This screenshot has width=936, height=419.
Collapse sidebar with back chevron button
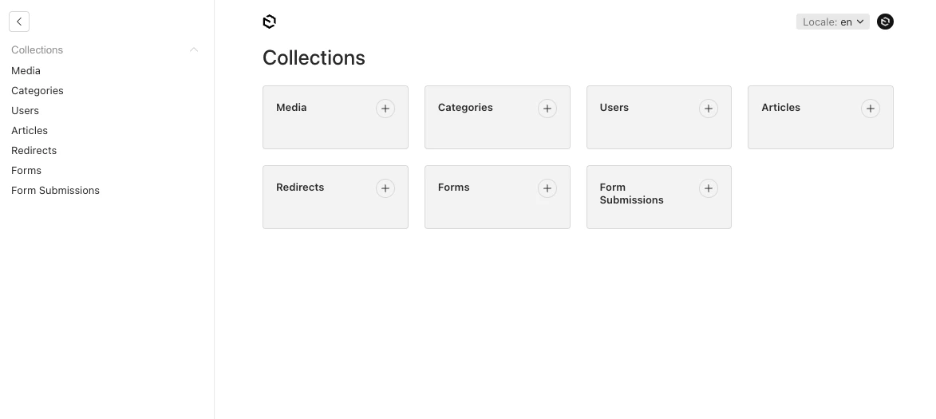pos(19,22)
